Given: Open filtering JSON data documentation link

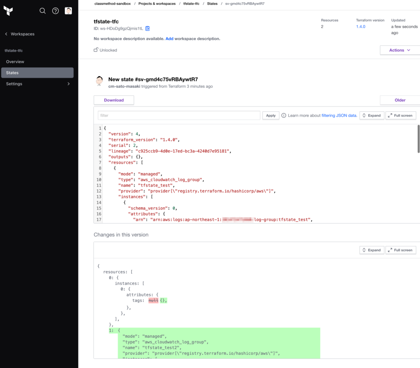Looking at the screenshot, I should click(339, 115).
